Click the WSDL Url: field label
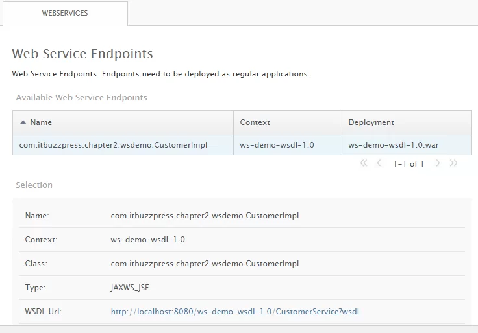Screen dimensions: 478x333 [x=43, y=312]
